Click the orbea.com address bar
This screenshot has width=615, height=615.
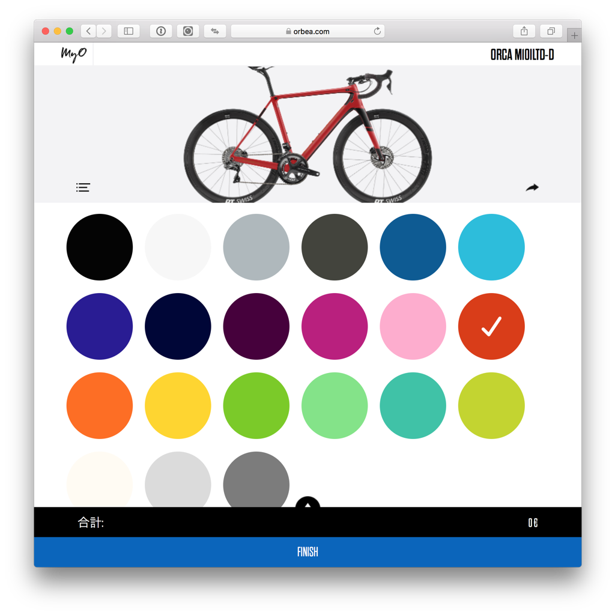pyautogui.click(x=307, y=31)
